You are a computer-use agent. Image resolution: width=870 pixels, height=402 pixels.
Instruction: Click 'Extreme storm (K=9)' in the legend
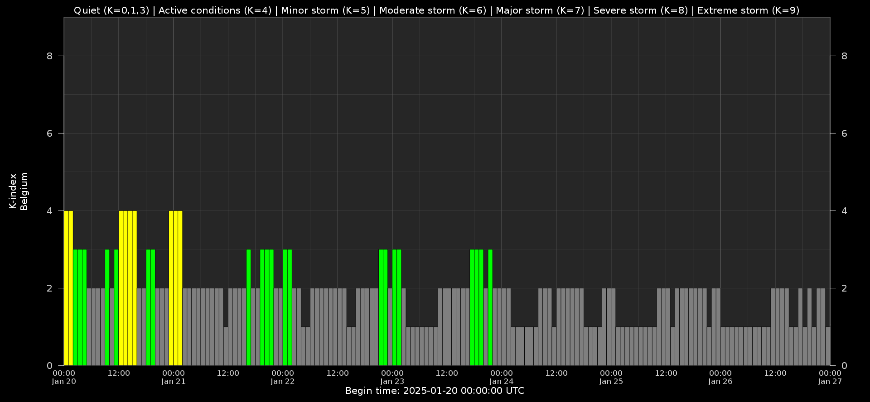click(x=749, y=10)
